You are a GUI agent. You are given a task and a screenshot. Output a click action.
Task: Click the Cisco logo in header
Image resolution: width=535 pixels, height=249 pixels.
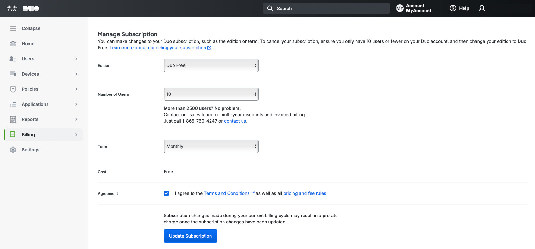12,8
